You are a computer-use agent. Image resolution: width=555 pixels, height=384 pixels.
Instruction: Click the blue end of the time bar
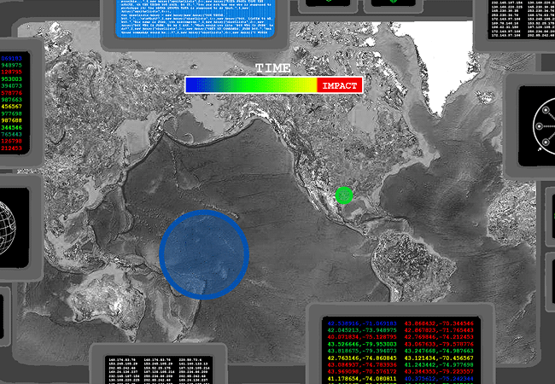pyautogui.click(x=195, y=85)
